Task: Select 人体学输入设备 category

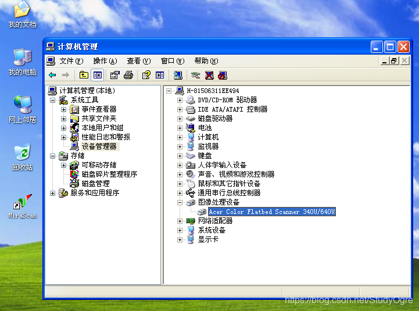Action: [x=222, y=165]
